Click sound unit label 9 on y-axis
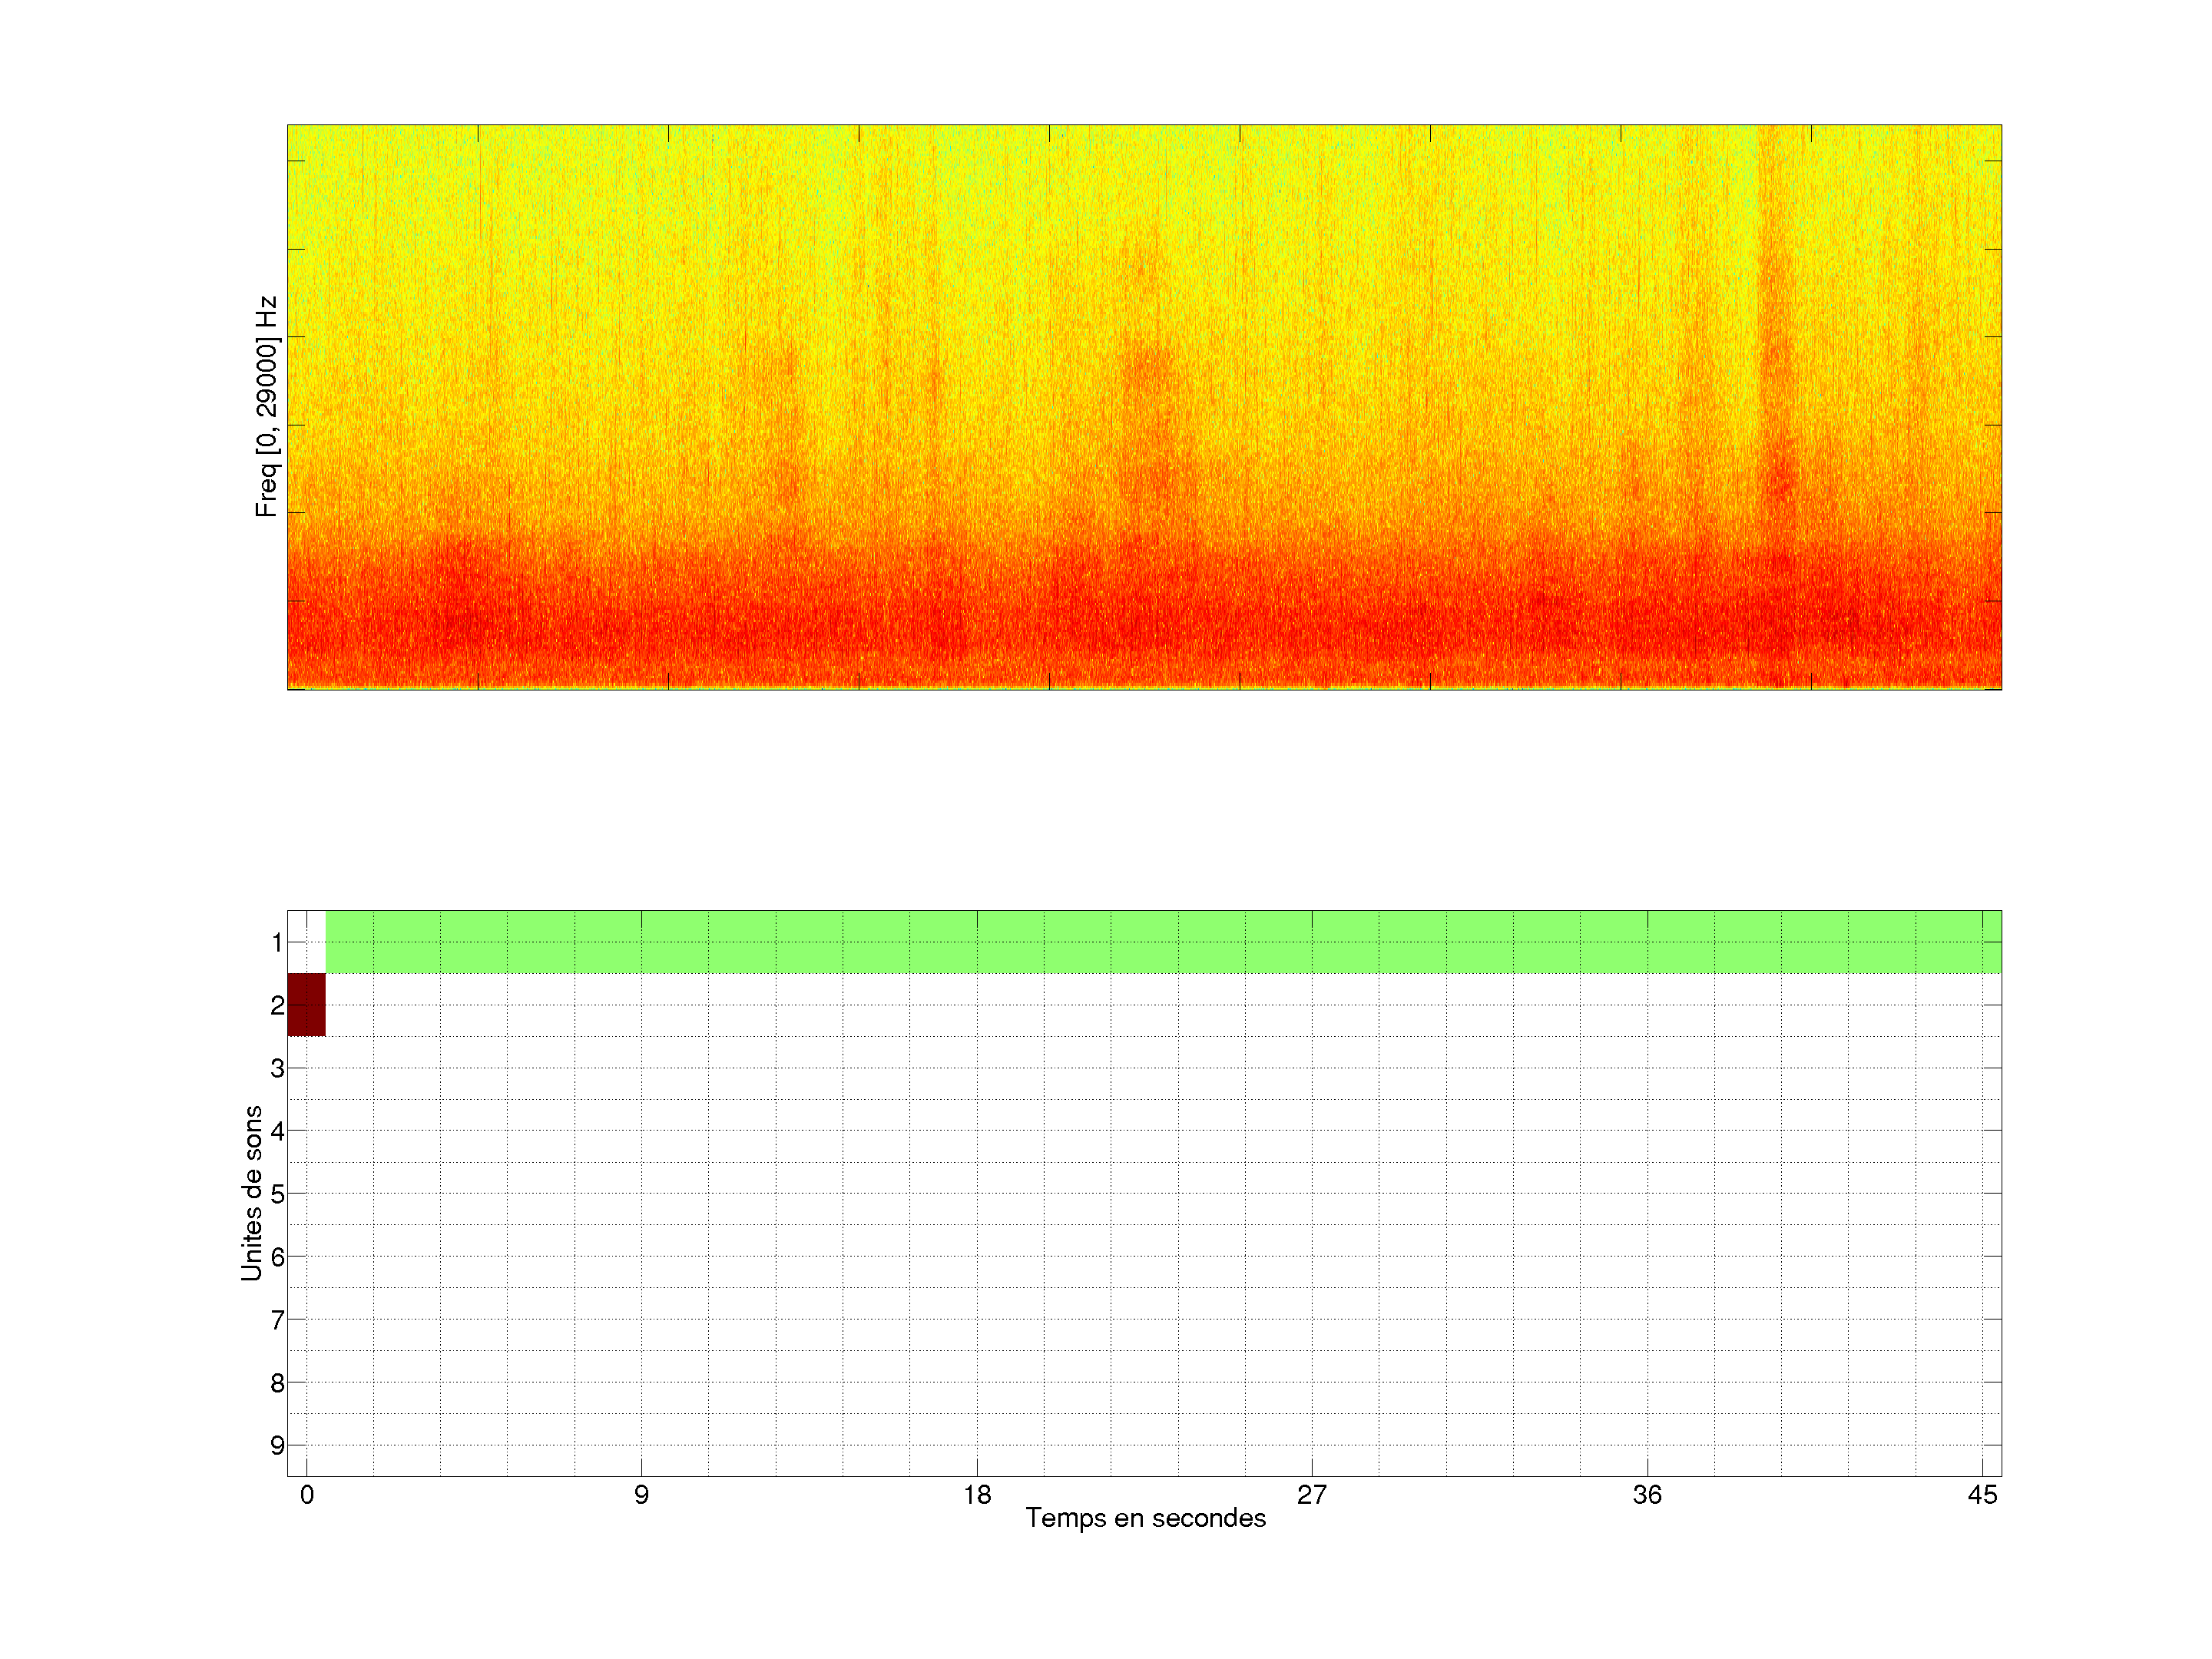The height and width of the screenshot is (1659, 2212). point(277,1445)
